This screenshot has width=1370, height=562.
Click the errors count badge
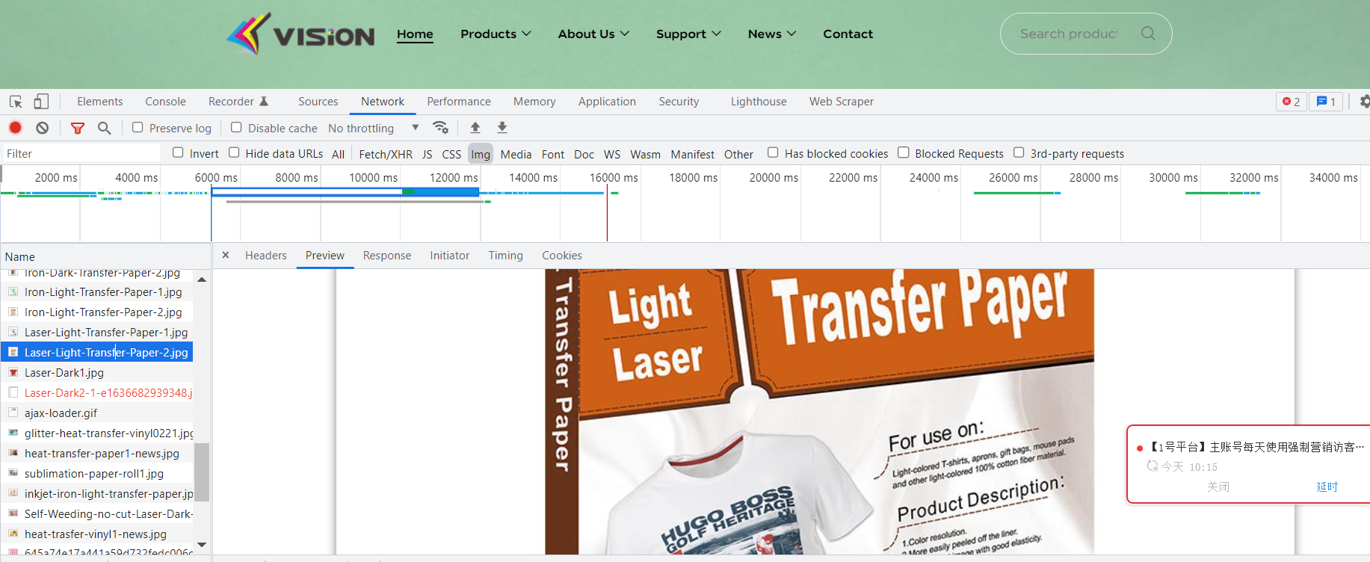tap(1292, 102)
